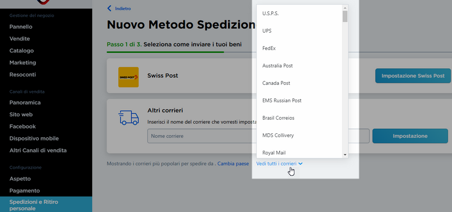The height and width of the screenshot is (212, 452).
Task: Open the Vedi tutti i corrieri link
Action: coord(276,164)
